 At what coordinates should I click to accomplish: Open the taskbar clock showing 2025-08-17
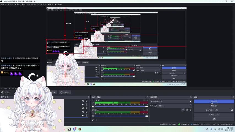coord(229,129)
